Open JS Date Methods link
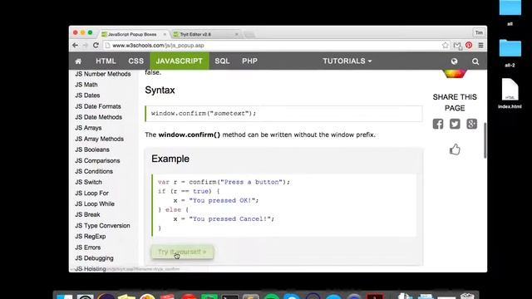 (98, 117)
